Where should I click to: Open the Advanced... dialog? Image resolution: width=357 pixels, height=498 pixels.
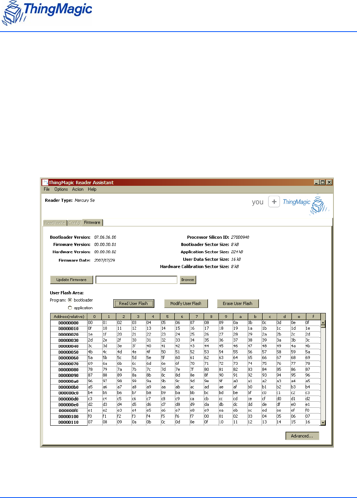pos(302,436)
